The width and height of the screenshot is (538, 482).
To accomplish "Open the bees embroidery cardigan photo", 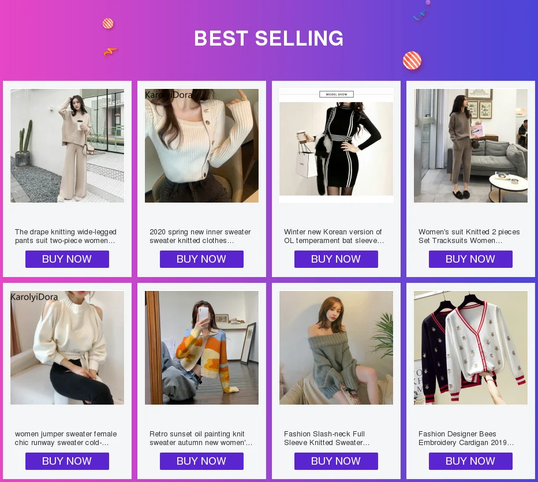I will click(471, 348).
